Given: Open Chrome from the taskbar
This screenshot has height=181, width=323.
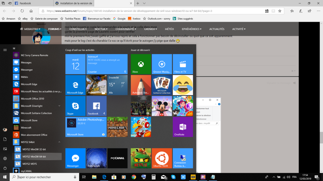Looking at the screenshot, I should click(134, 177).
